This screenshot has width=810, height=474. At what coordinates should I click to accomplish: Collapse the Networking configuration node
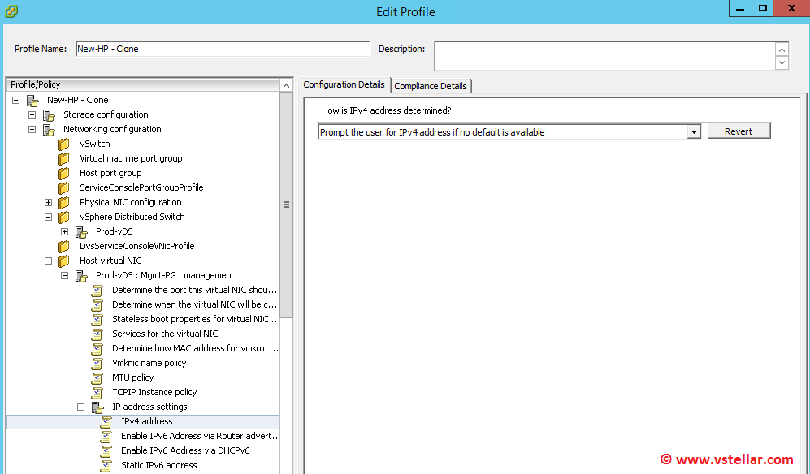[x=32, y=129]
